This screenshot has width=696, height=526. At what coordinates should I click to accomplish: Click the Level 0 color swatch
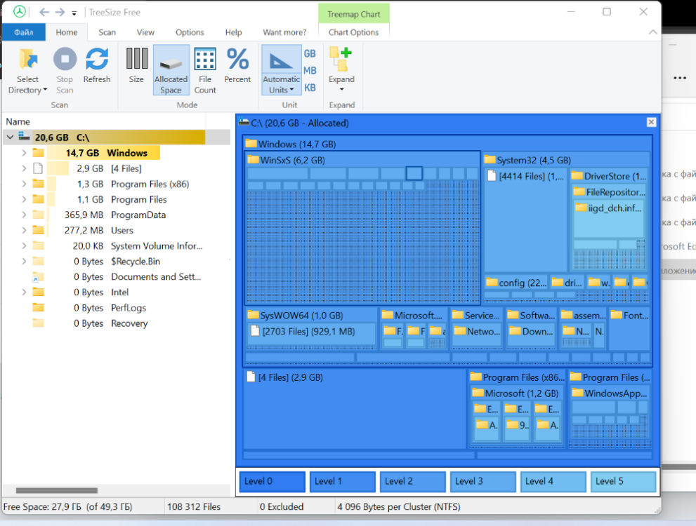[x=272, y=481]
